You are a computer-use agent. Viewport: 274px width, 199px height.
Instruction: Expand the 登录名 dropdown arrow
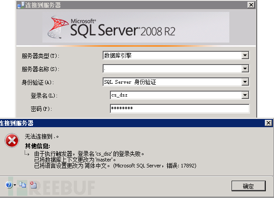245,95
